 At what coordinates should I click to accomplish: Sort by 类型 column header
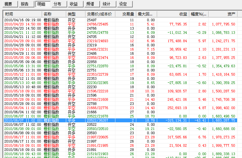click(76, 14)
